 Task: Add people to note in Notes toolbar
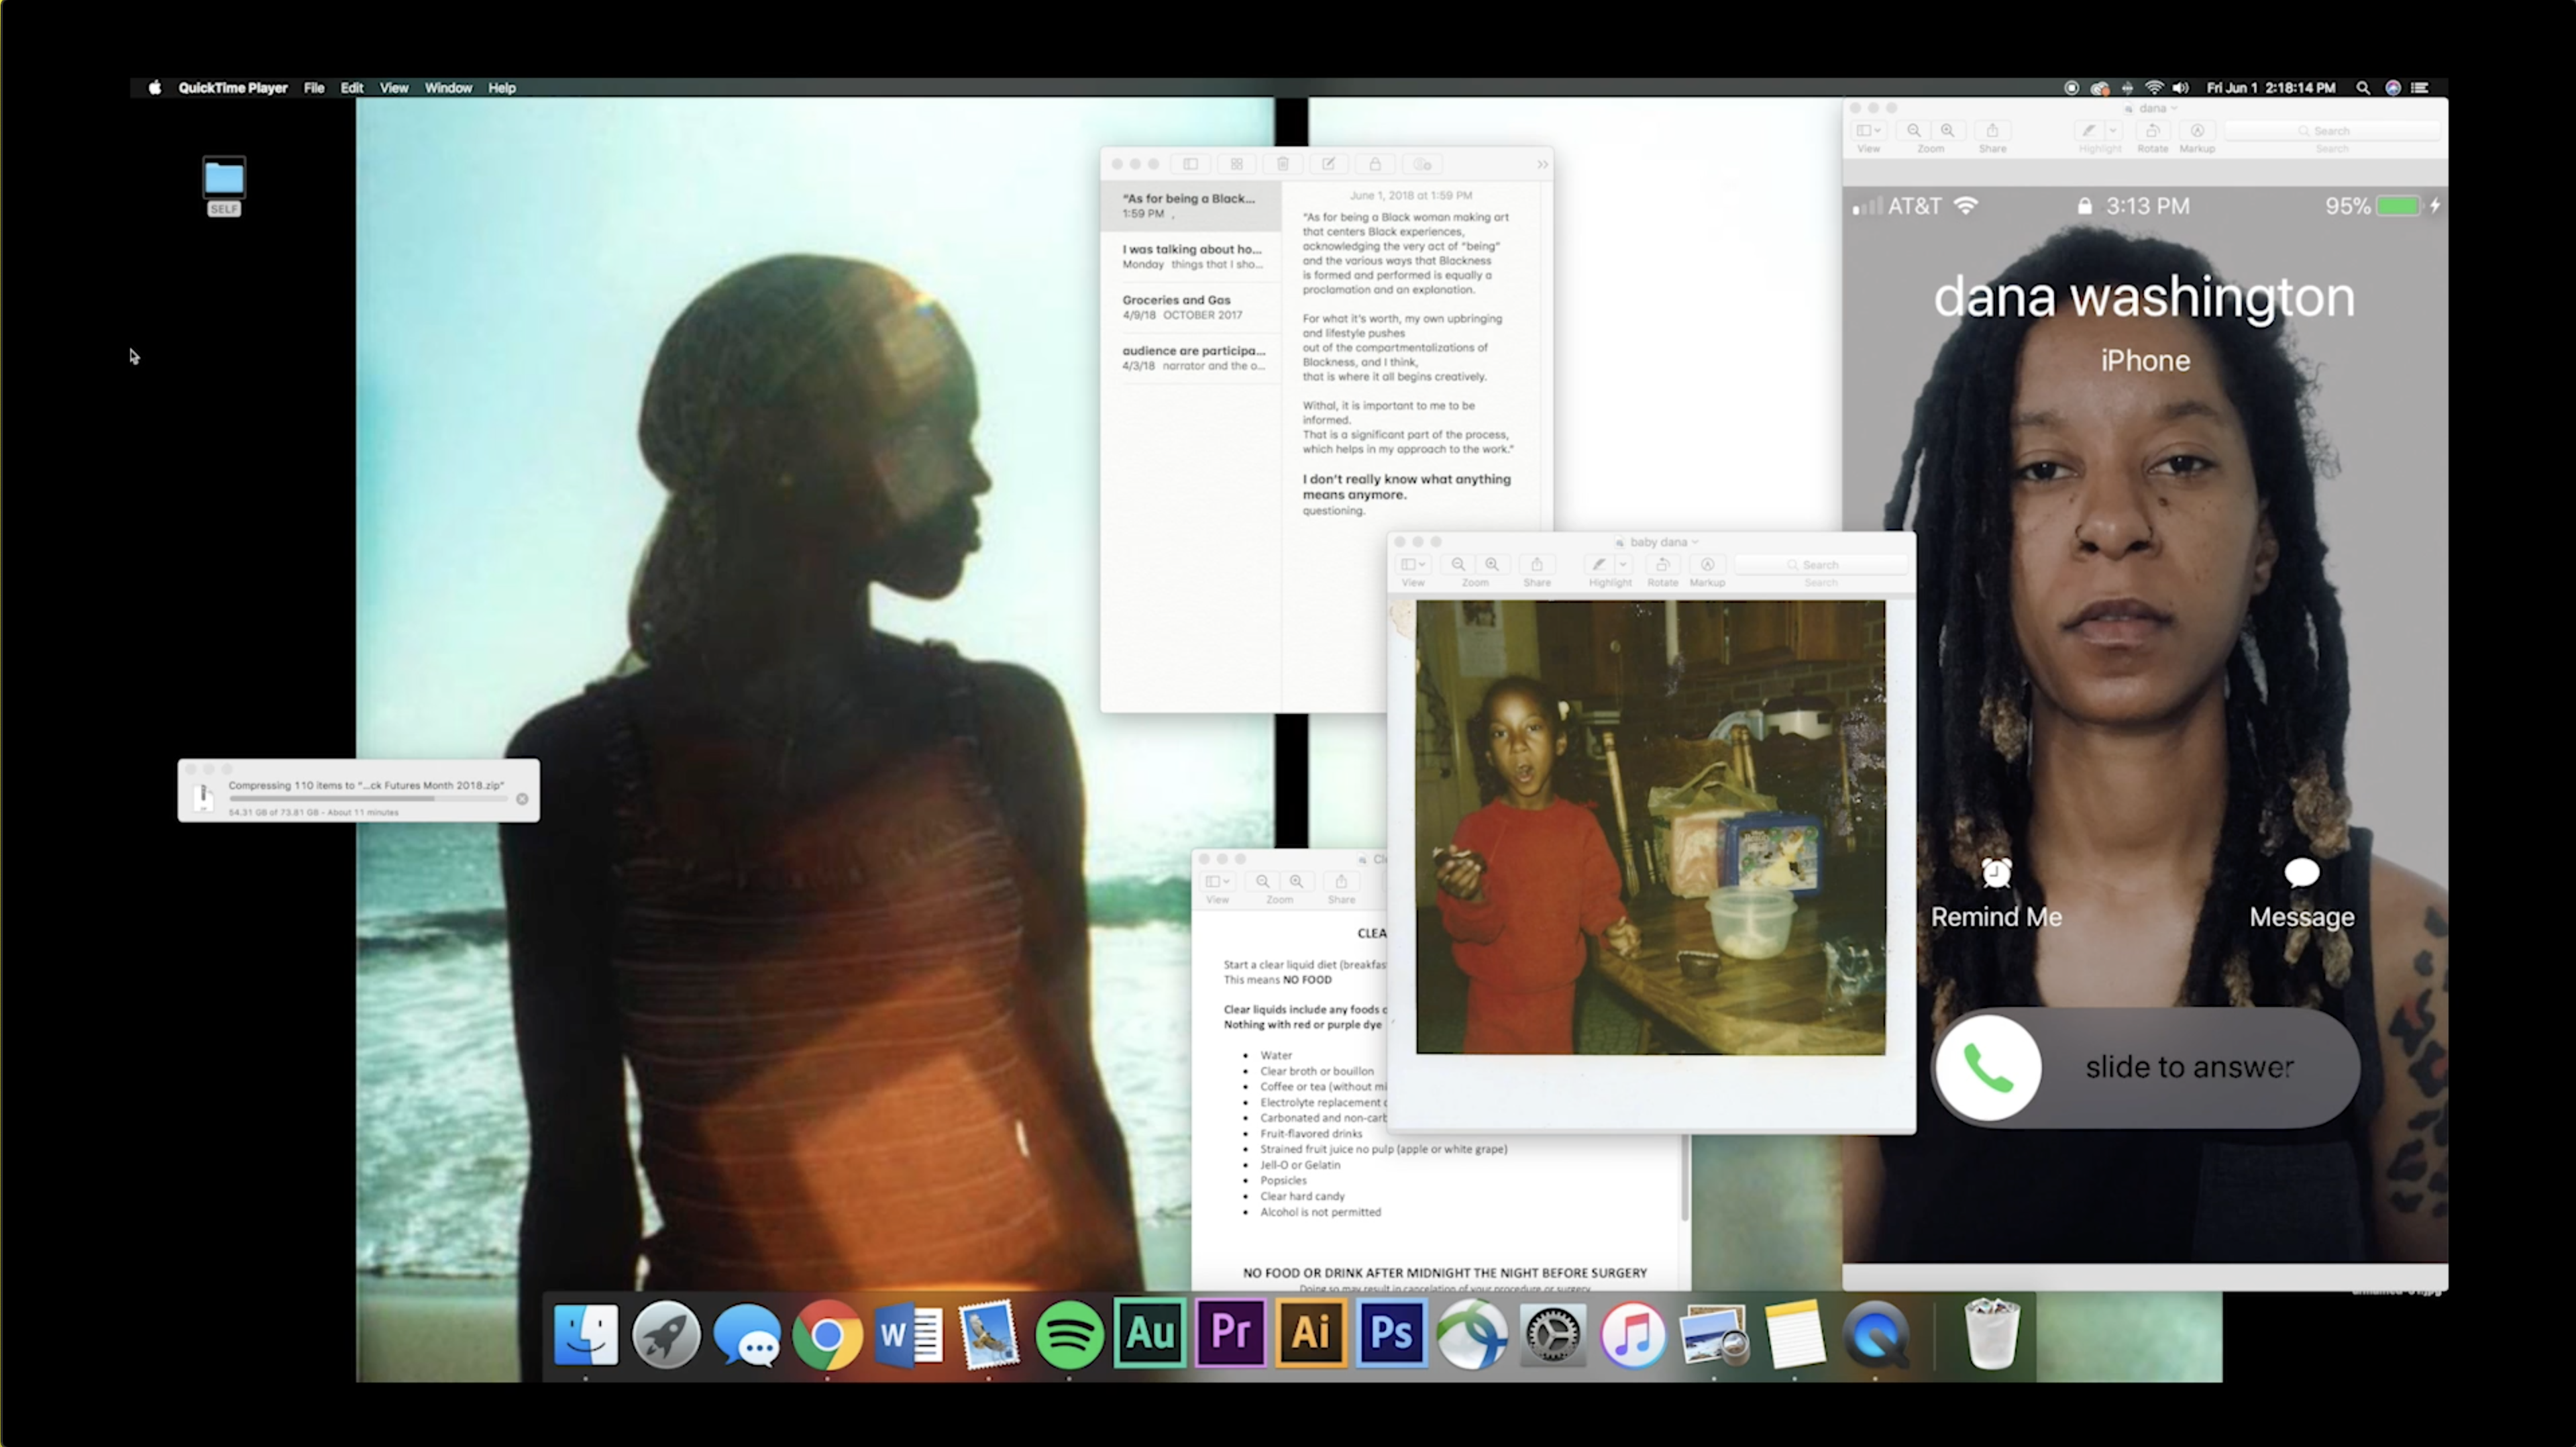click(1422, 164)
